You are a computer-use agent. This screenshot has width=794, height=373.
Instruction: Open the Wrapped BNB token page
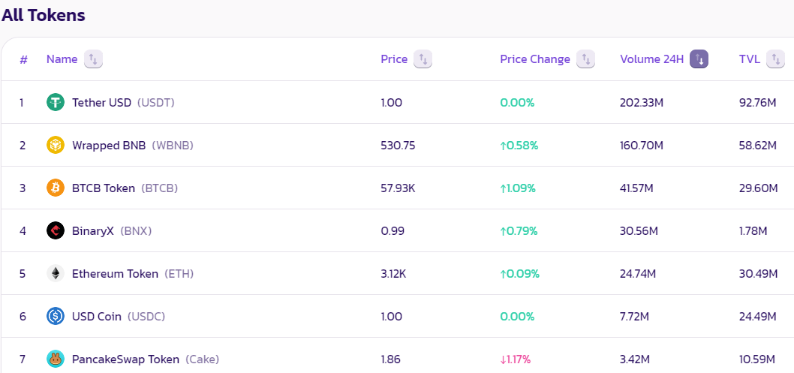(x=109, y=145)
